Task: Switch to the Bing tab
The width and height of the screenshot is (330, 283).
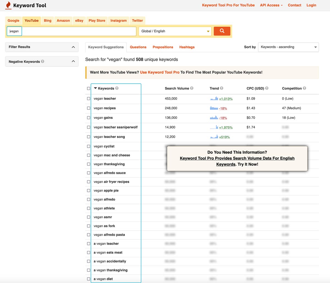Action: coord(48,21)
